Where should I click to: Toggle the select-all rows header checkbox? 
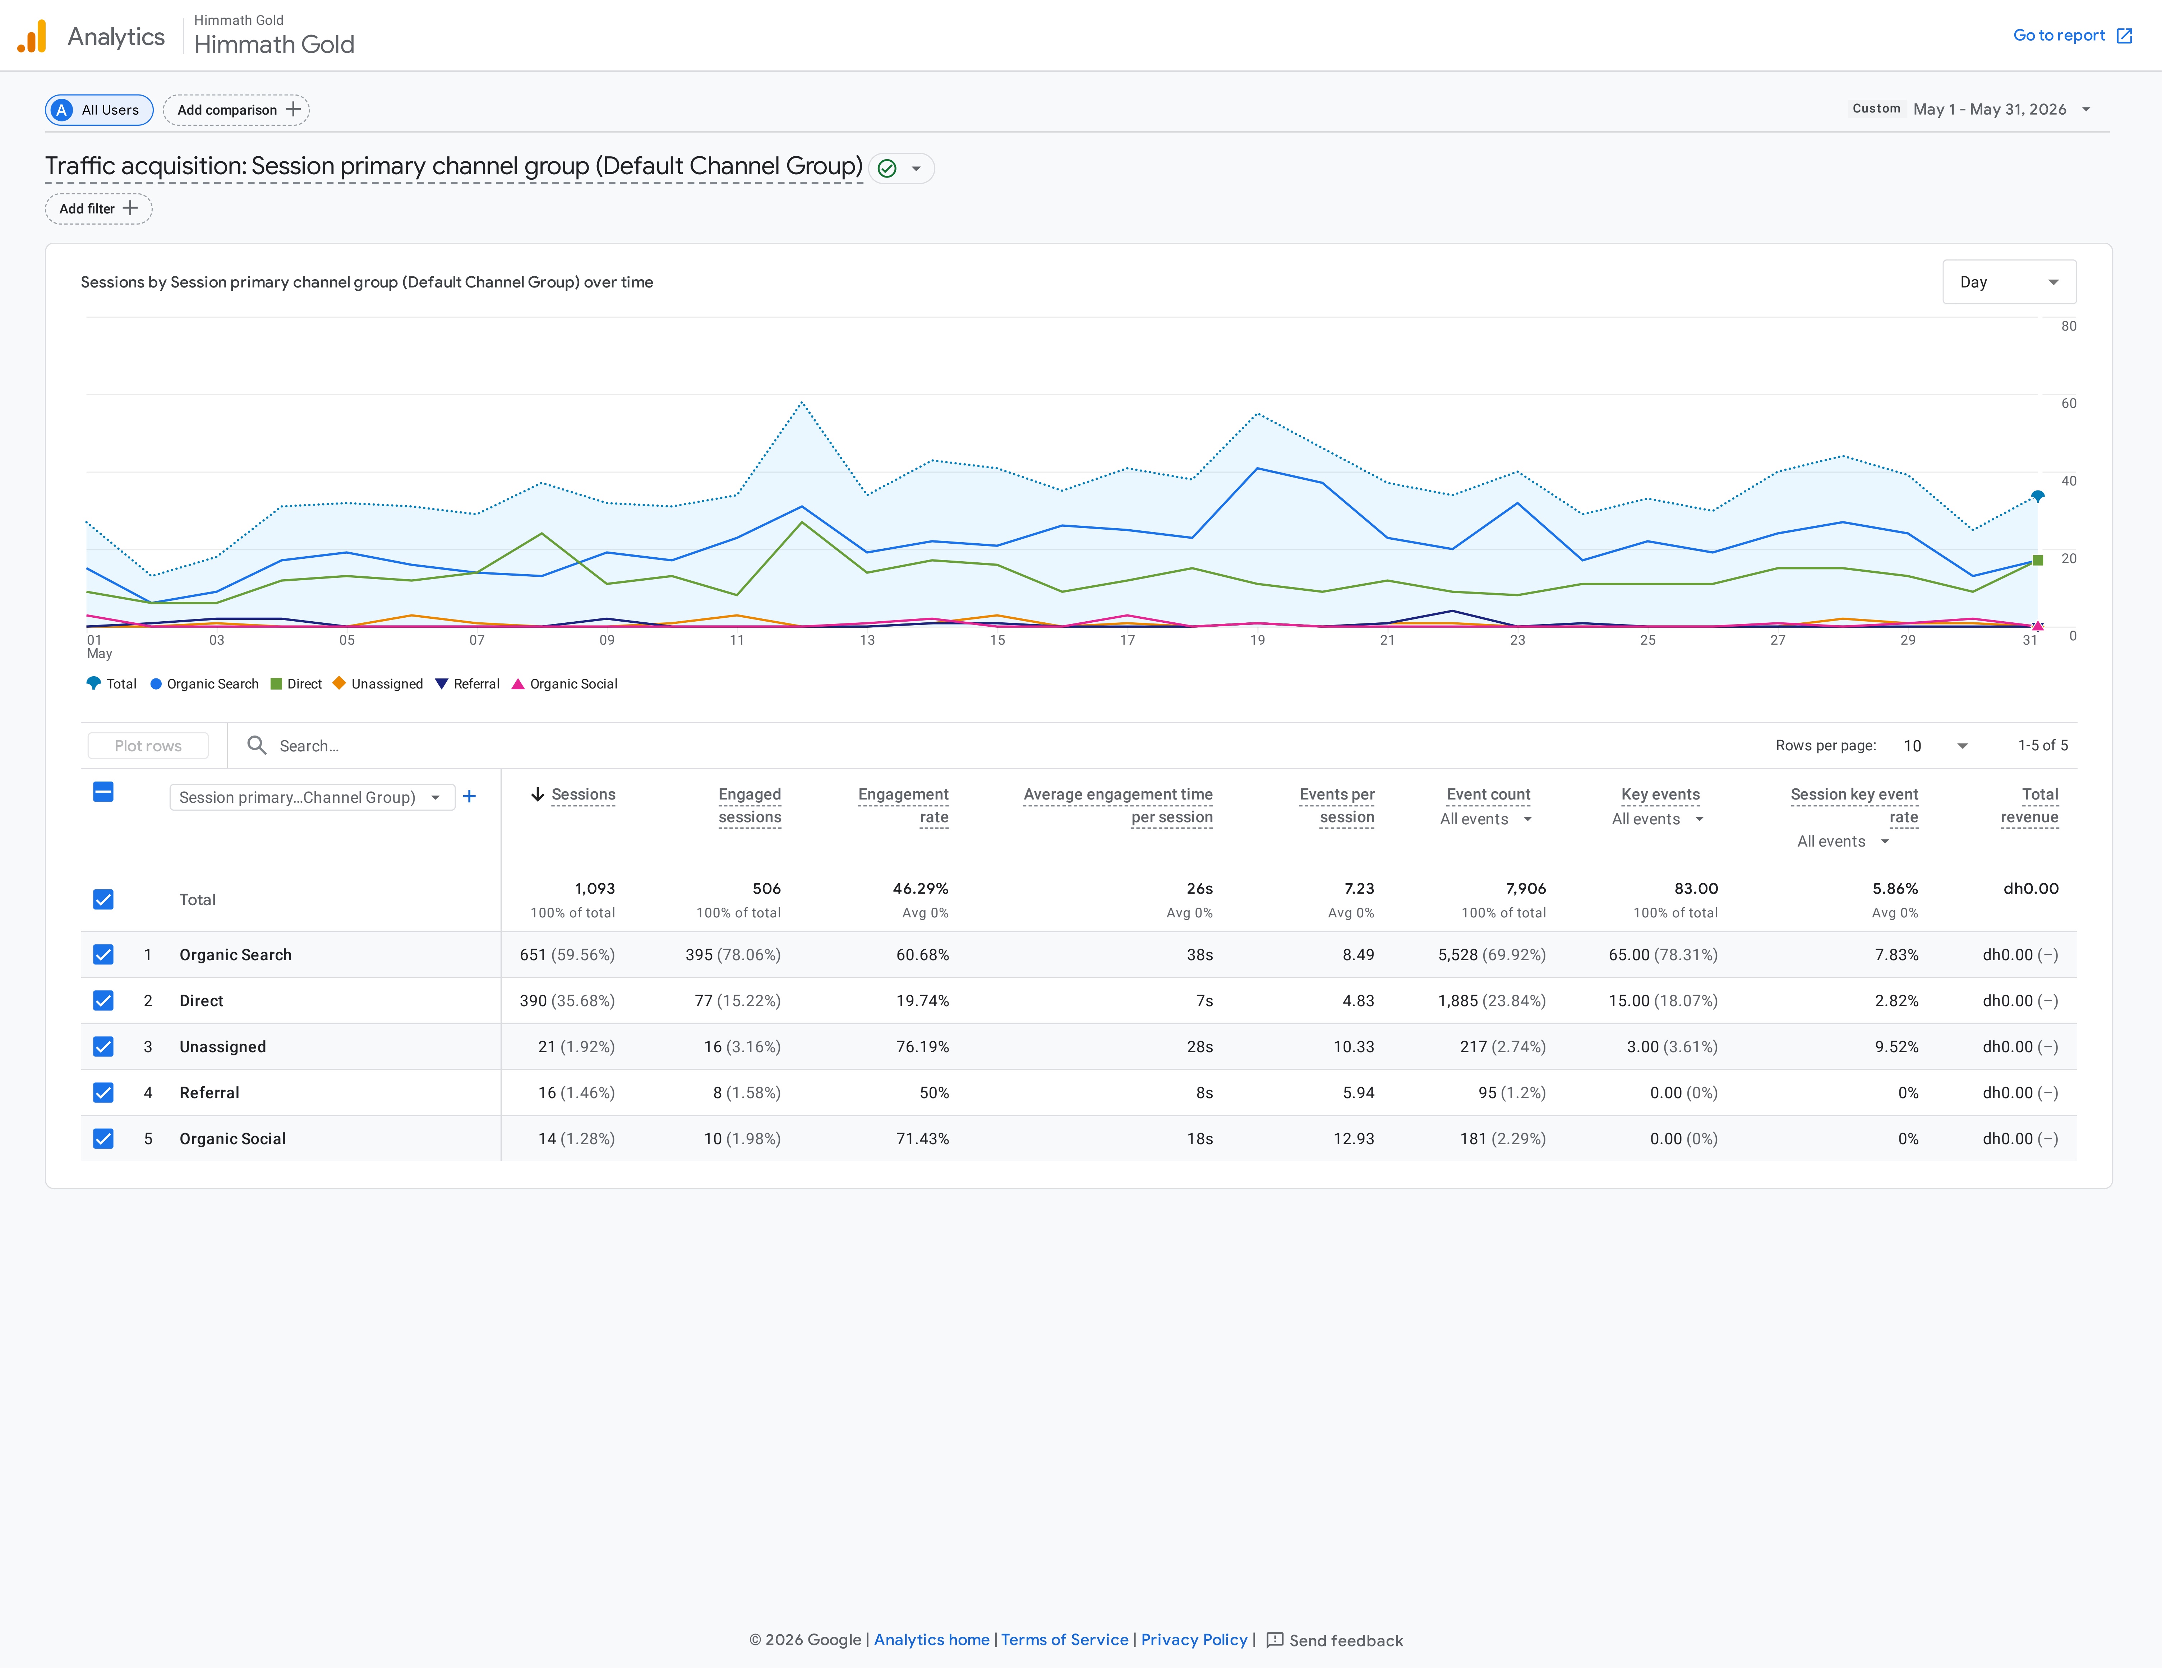tap(103, 792)
